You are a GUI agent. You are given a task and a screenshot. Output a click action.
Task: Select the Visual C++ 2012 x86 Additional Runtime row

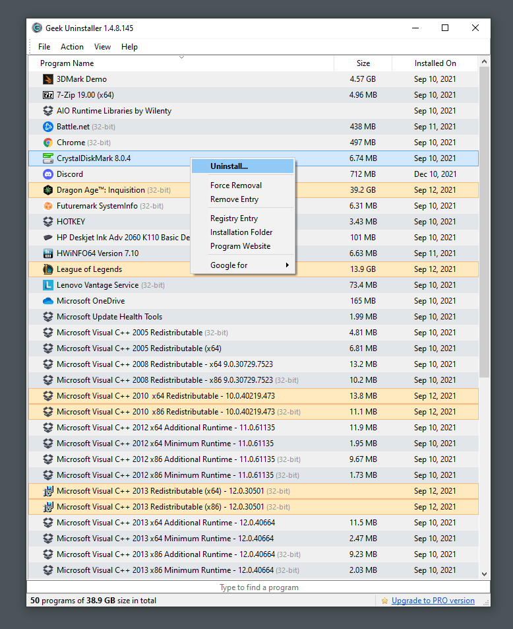[253, 459]
